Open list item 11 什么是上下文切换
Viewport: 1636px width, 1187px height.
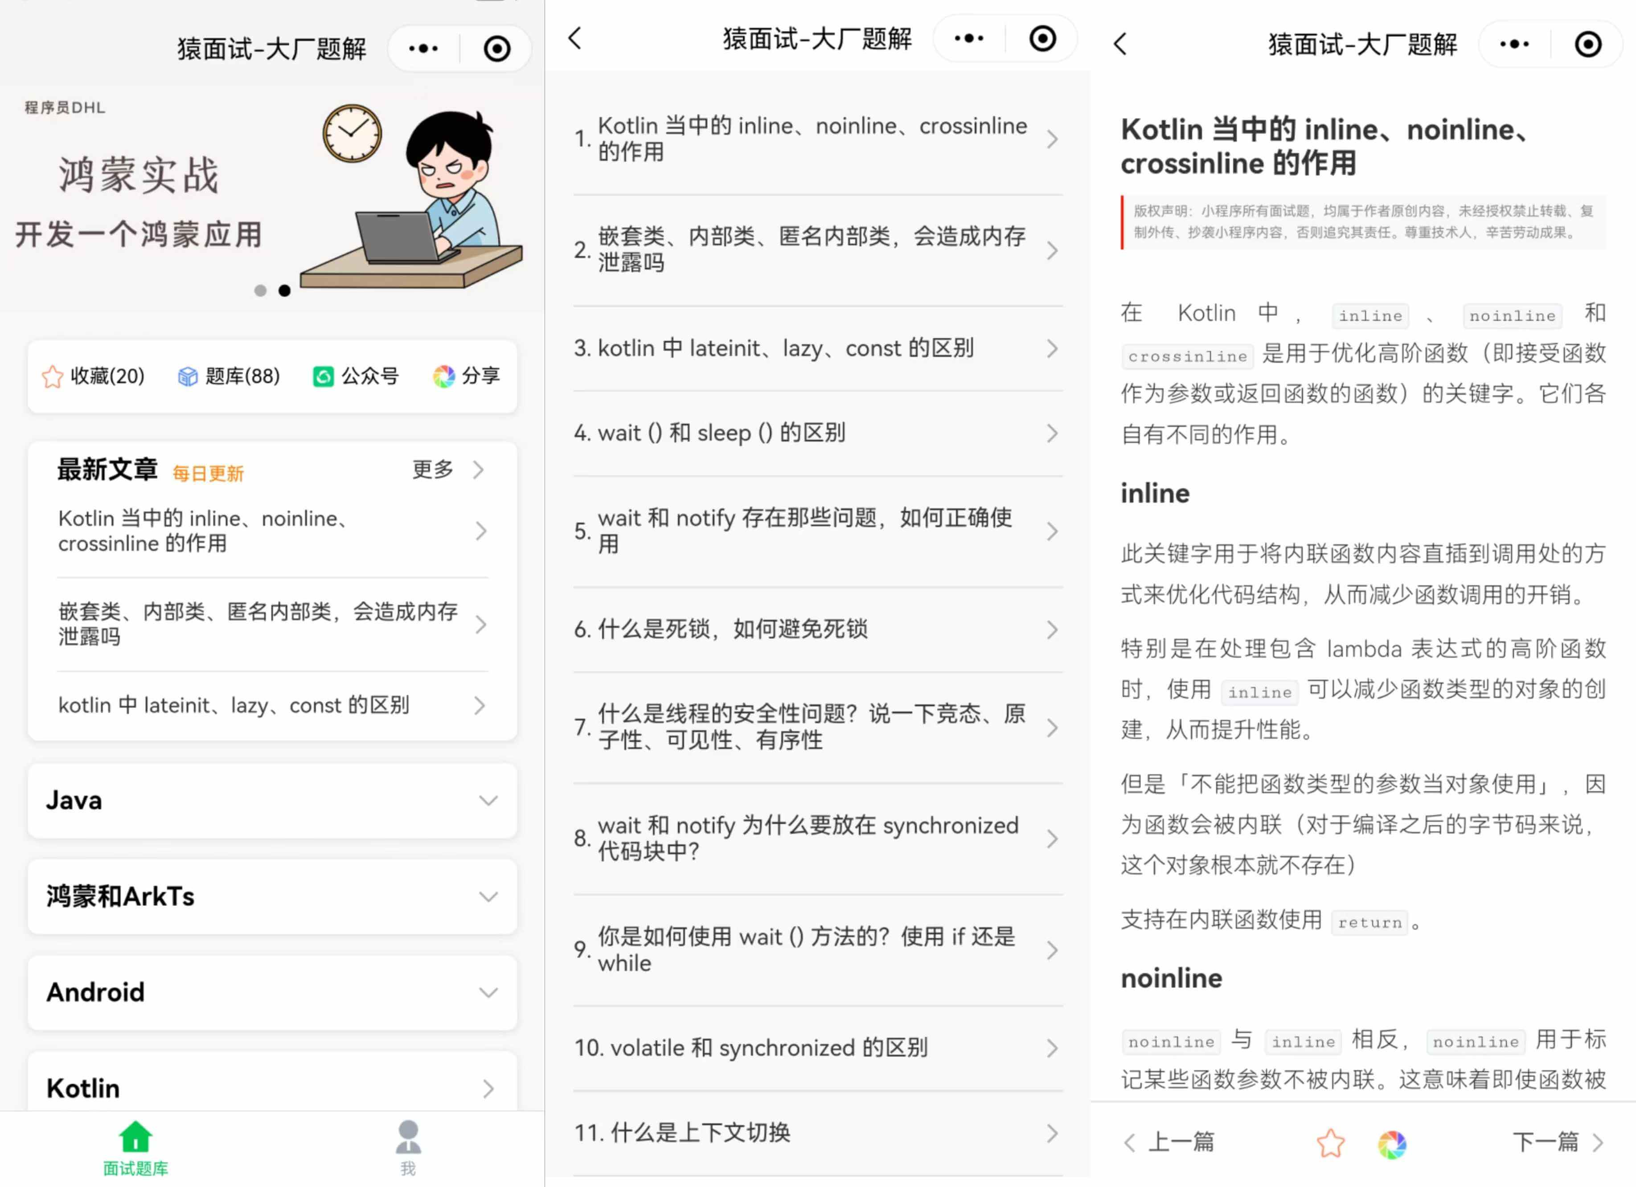(817, 1133)
